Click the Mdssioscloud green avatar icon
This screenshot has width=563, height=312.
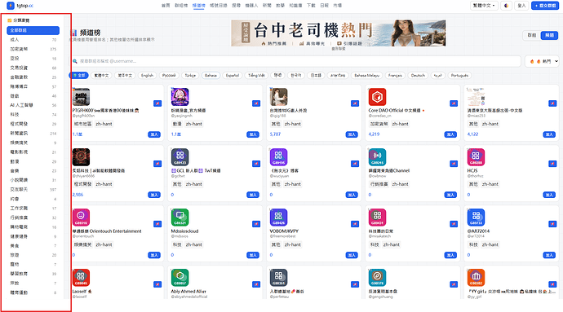(x=180, y=218)
